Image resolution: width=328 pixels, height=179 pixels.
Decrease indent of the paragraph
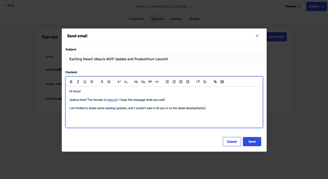tap(181, 82)
